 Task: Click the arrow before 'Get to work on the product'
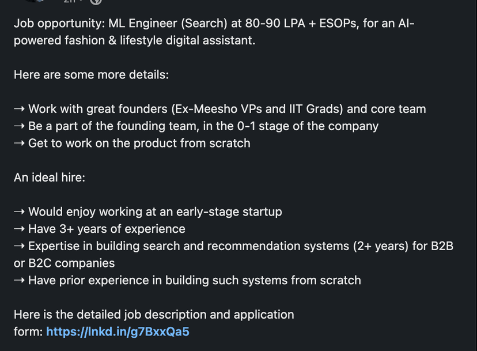20,143
